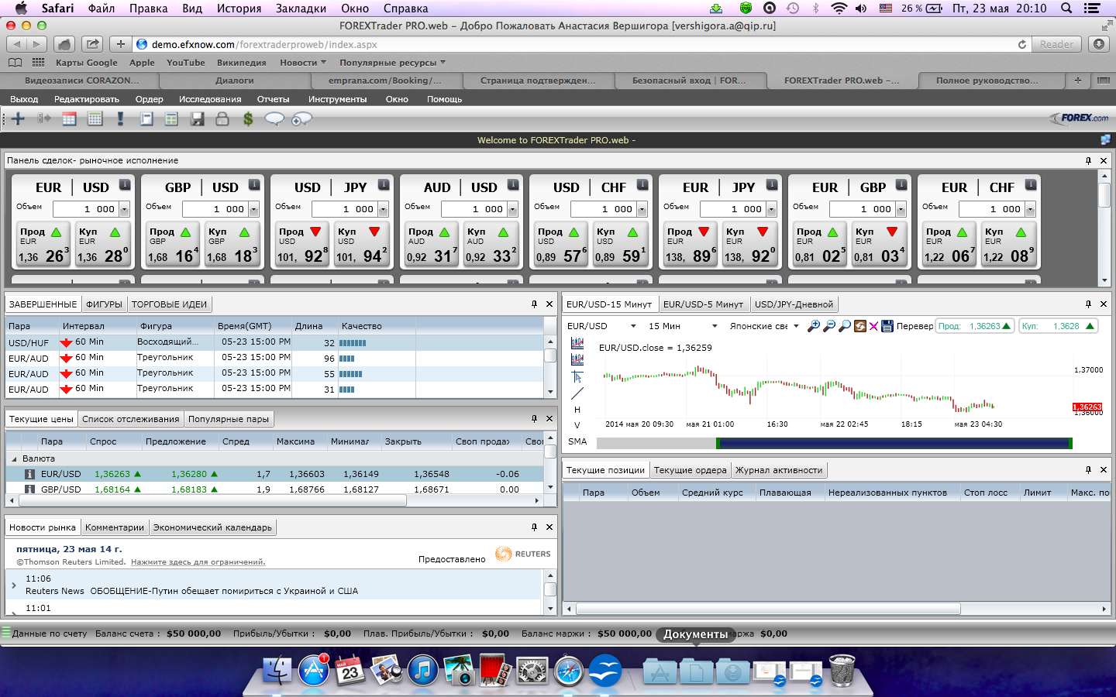Click the orange refresh chart icon
This screenshot has width=1116, height=697.
[x=860, y=326]
